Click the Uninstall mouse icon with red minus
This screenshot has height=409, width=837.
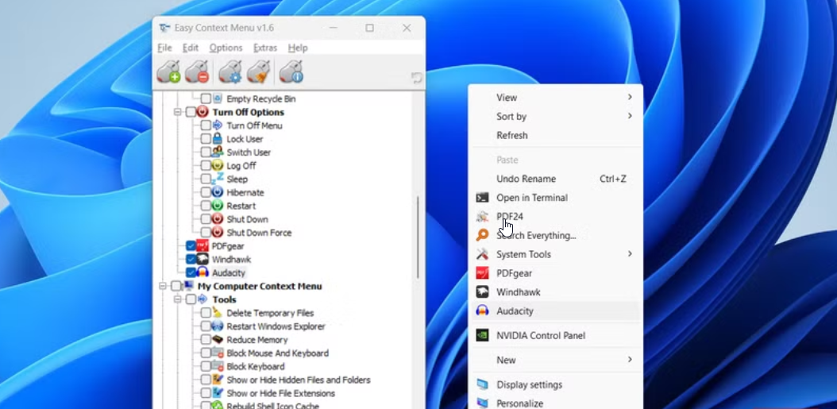coord(197,72)
